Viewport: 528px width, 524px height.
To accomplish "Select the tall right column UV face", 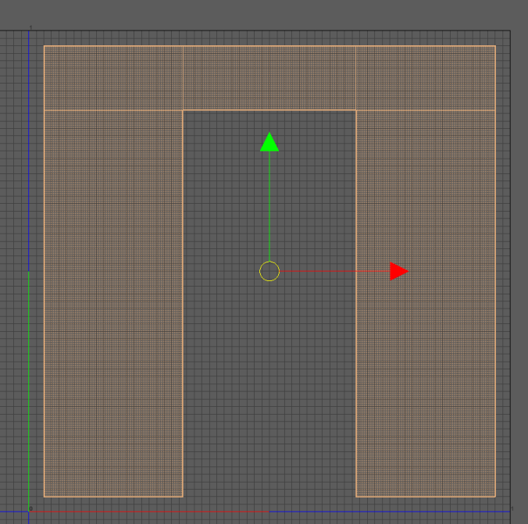I will [426, 304].
